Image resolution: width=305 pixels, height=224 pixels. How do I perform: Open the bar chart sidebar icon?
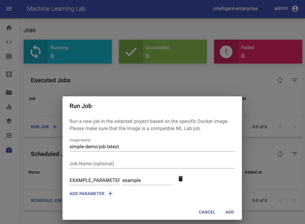[x=9, y=107]
